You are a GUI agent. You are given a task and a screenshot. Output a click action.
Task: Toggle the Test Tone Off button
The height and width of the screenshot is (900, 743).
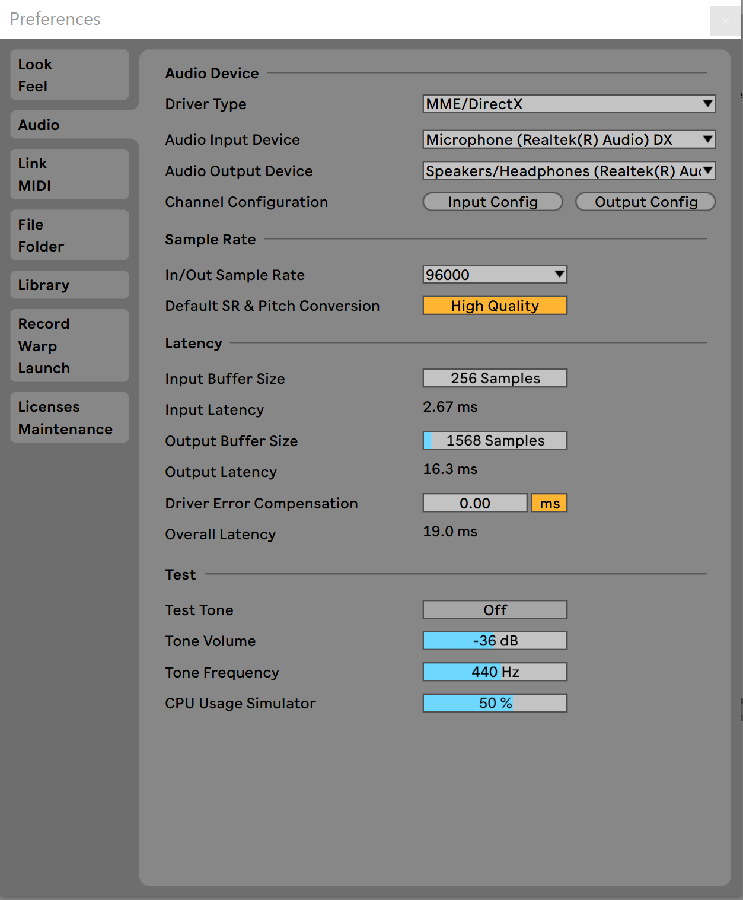coord(495,610)
